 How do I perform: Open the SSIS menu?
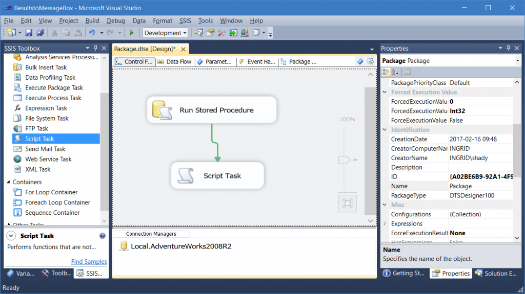[x=185, y=21]
